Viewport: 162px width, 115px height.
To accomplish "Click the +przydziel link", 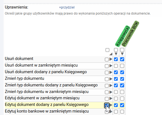I will (x=67, y=7).
